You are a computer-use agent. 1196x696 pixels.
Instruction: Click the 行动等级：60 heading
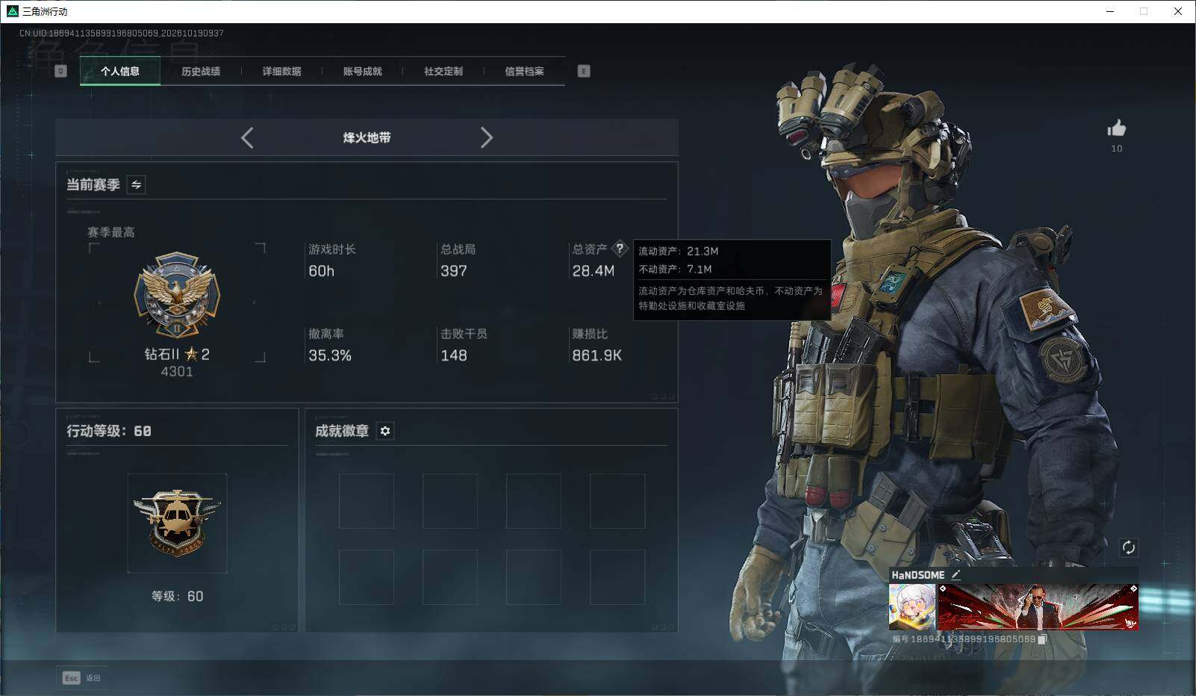109,431
